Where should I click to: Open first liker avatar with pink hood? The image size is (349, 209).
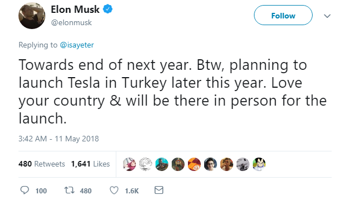tap(129, 164)
